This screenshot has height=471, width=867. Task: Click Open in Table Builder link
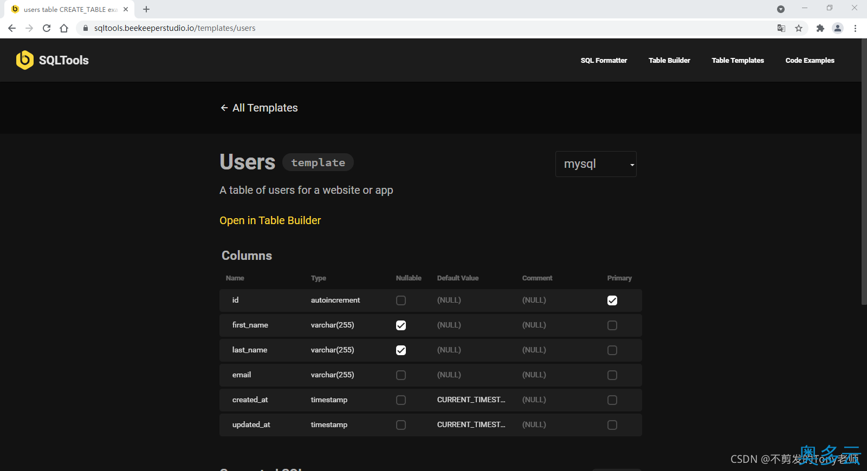click(x=270, y=220)
